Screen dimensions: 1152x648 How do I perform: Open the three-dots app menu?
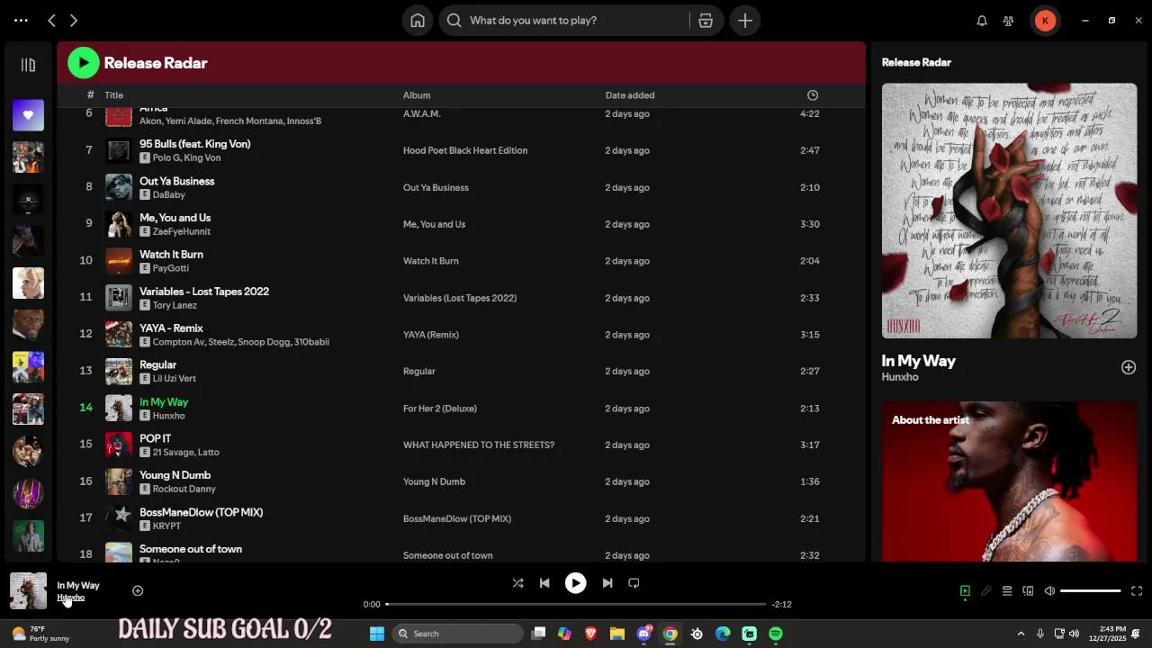pos(21,21)
